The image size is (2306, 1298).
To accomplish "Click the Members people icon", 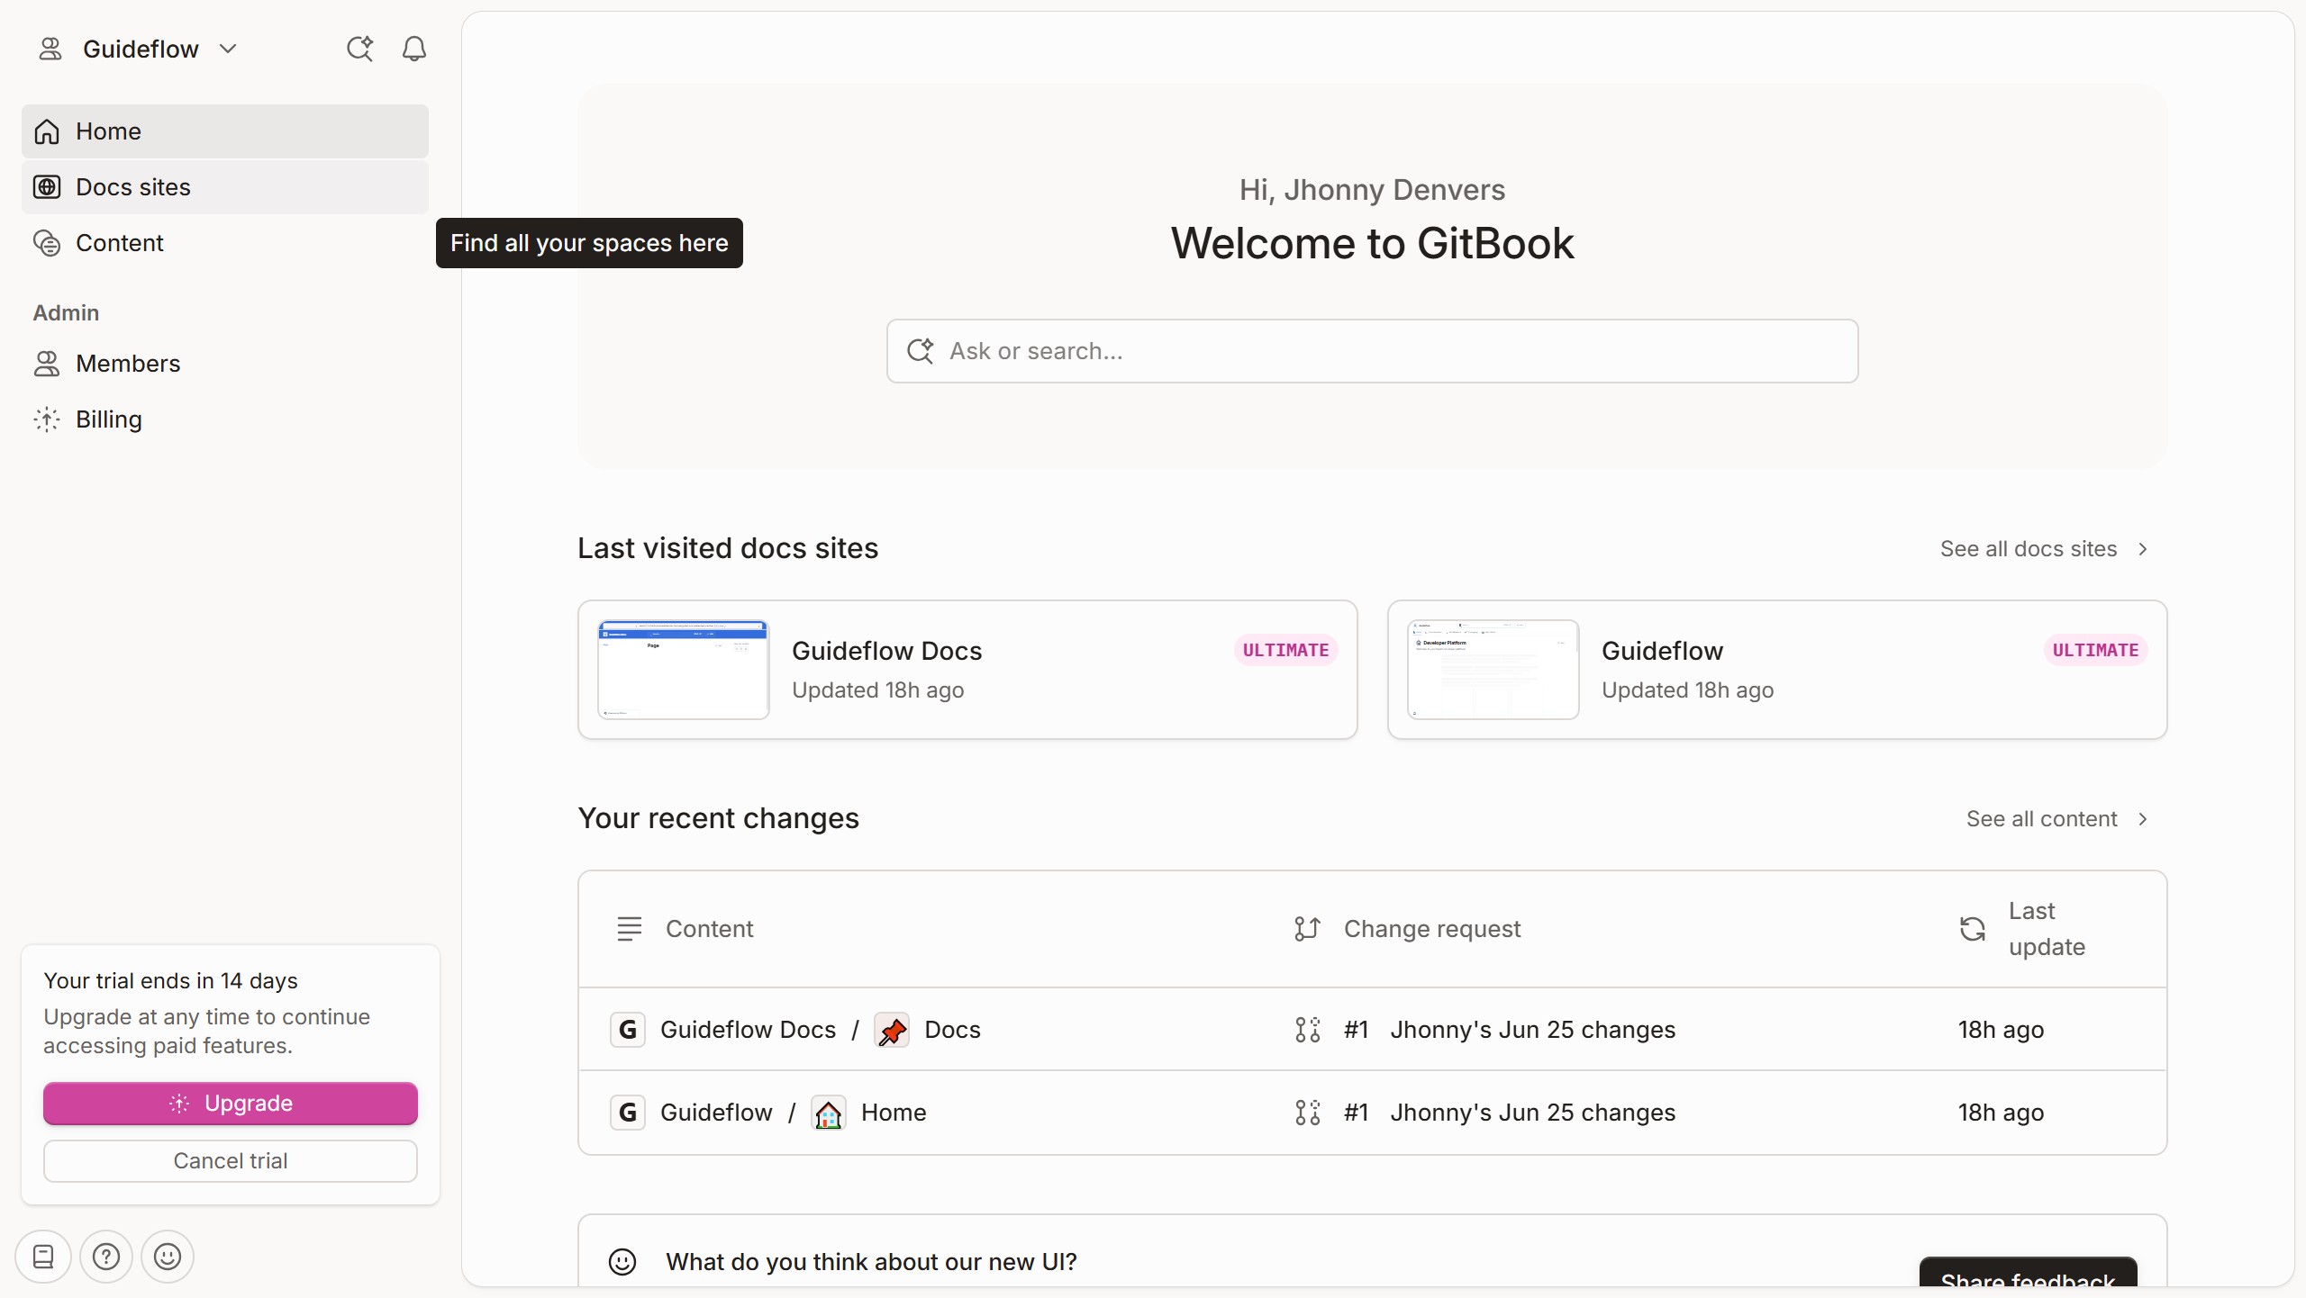I will [47, 364].
